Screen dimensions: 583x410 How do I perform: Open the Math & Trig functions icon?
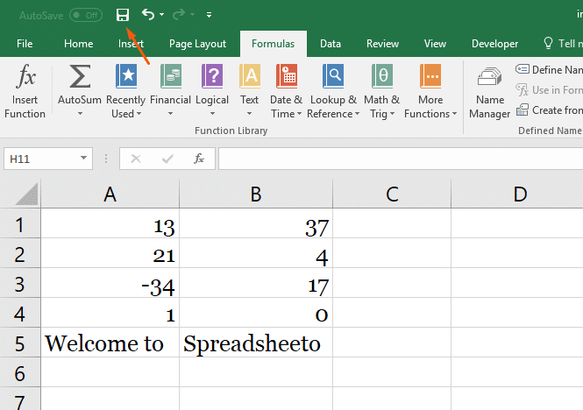click(x=382, y=76)
